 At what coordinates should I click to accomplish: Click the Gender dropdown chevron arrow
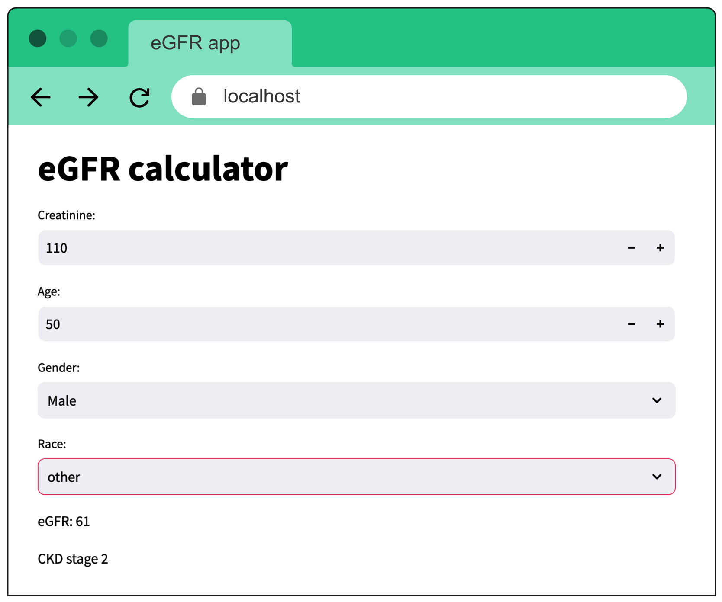pyautogui.click(x=657, y=400)
